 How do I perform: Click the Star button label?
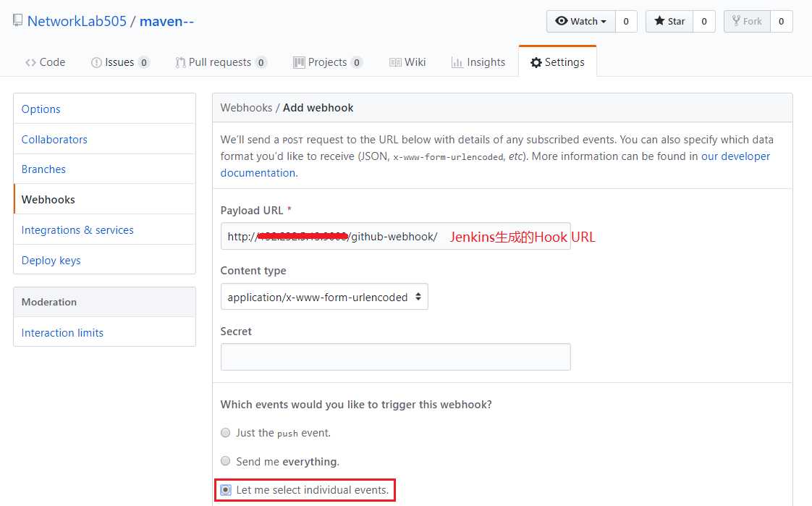[676, 21]
